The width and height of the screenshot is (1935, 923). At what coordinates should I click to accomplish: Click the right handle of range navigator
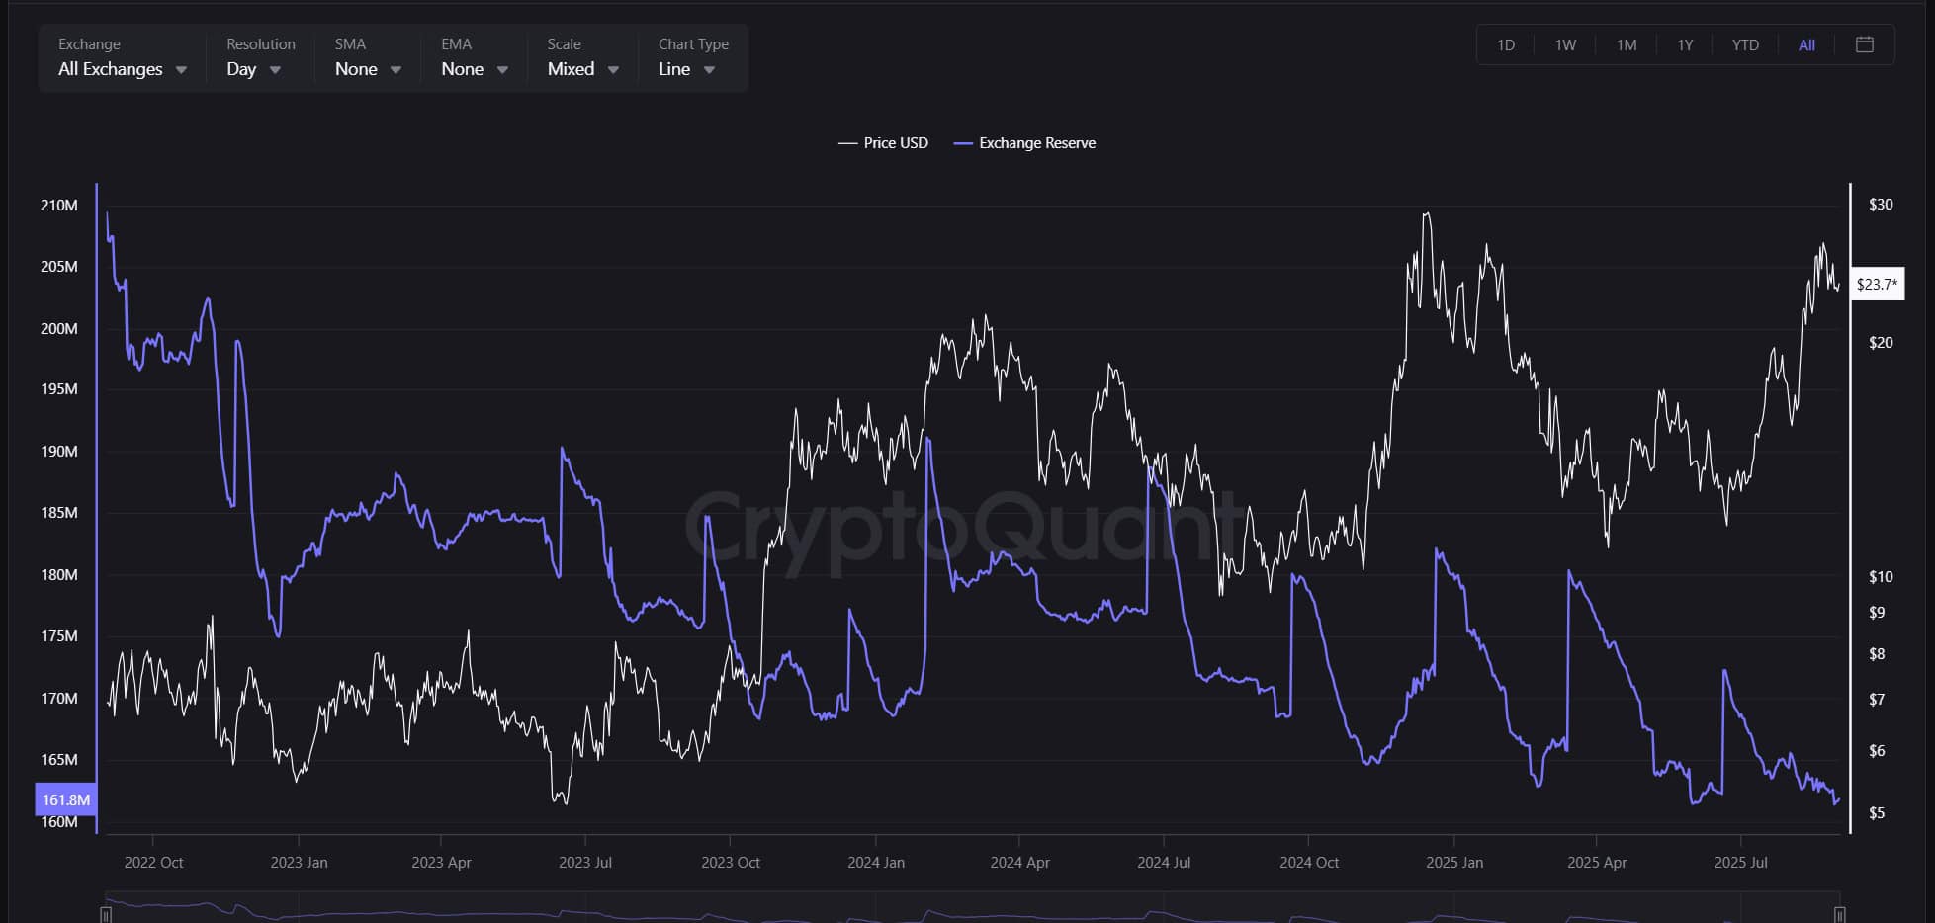(1839, 914)
